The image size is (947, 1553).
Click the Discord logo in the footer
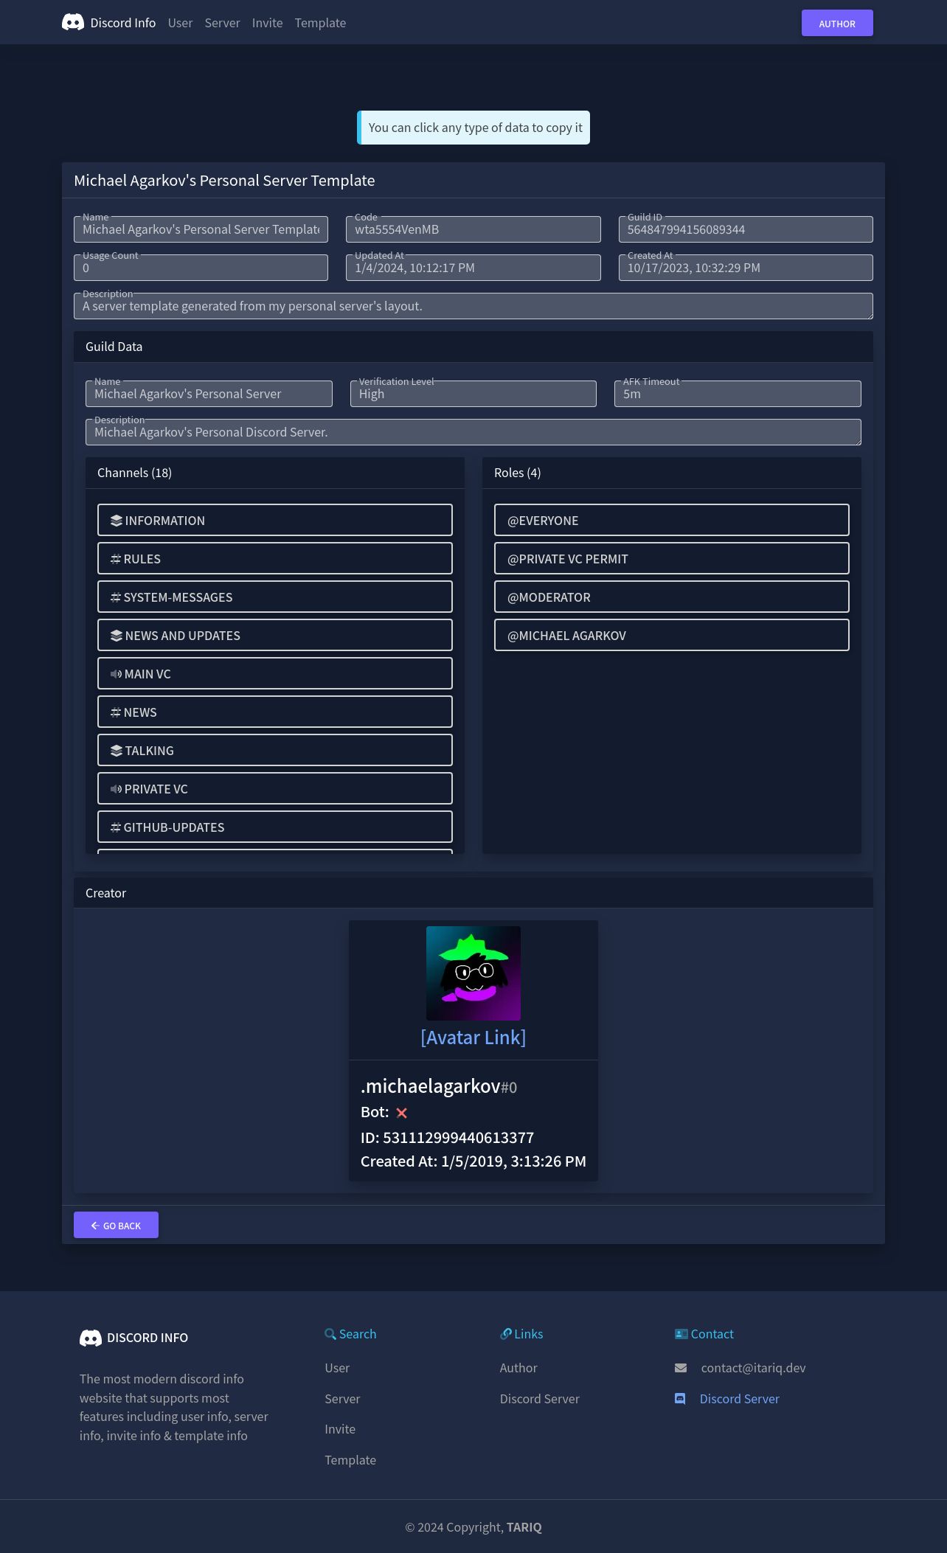91,1338
